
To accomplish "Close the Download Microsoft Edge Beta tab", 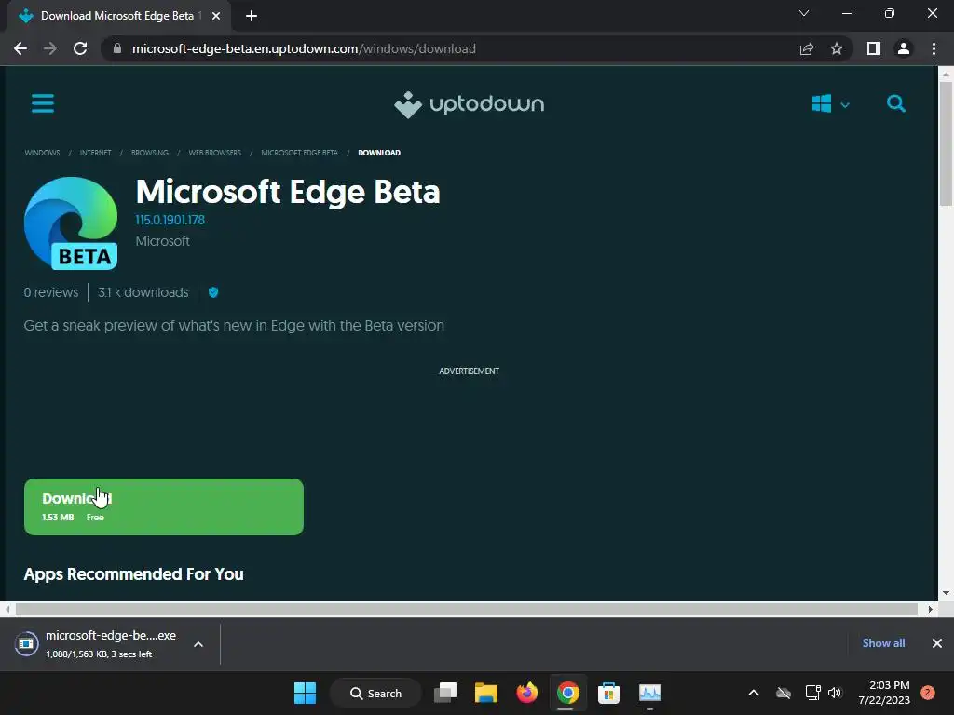I will (x=216, y=16).
